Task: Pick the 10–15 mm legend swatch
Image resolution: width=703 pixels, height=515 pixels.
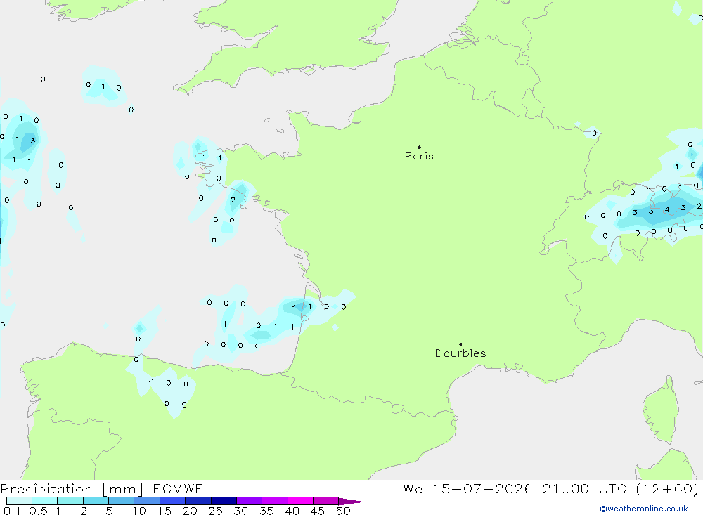Action: pos(147,501)
